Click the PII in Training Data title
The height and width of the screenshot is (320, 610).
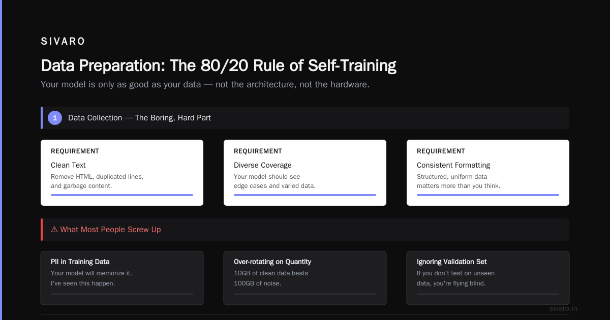pos(80,262)
